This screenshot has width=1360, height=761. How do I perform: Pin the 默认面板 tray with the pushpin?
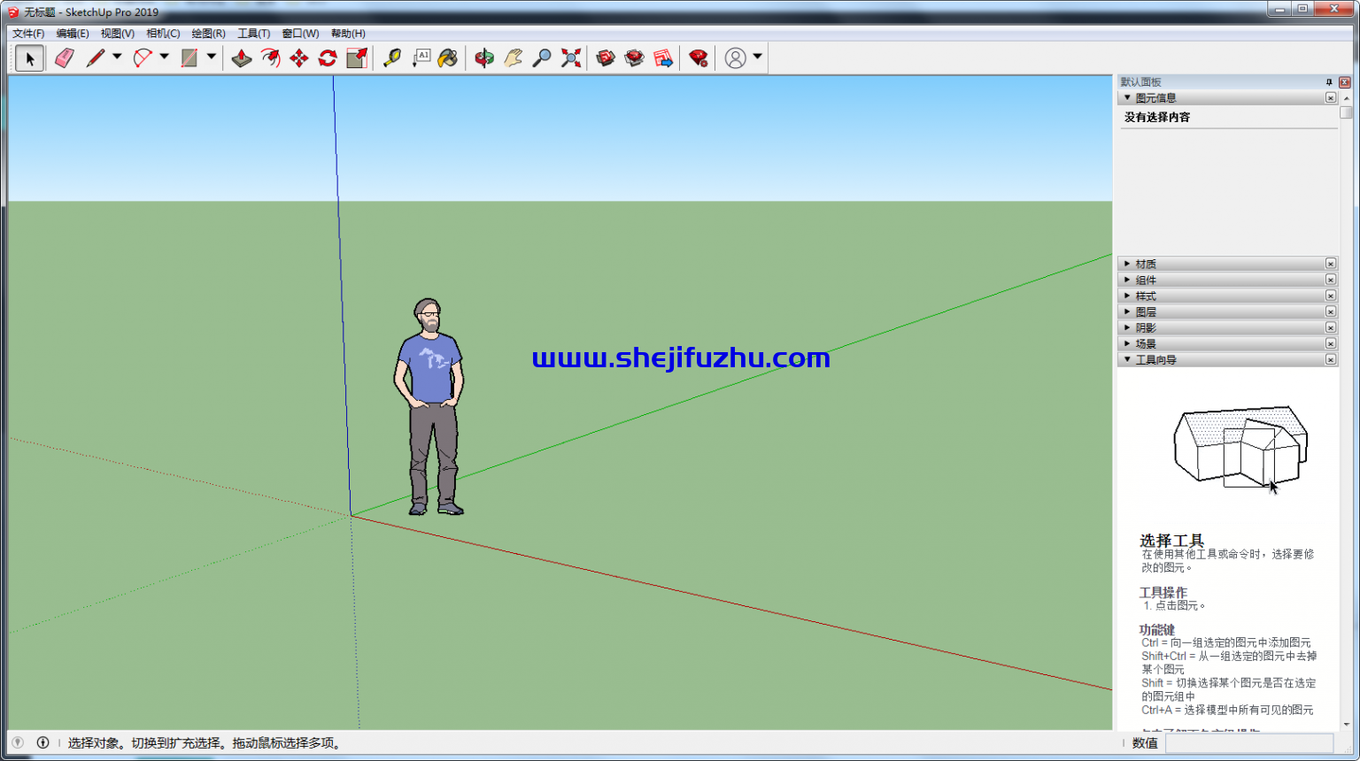pyautogui.click(x=1329, y=82)
